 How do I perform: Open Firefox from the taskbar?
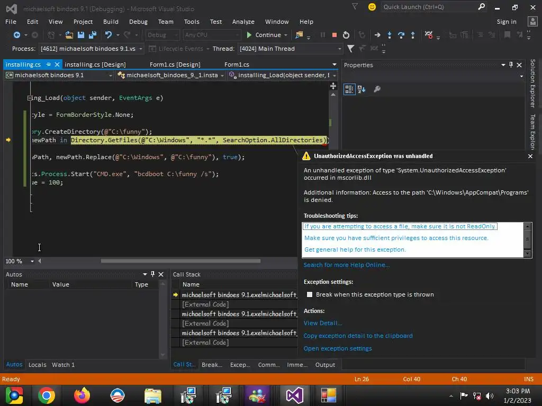(x=82, y=395)
